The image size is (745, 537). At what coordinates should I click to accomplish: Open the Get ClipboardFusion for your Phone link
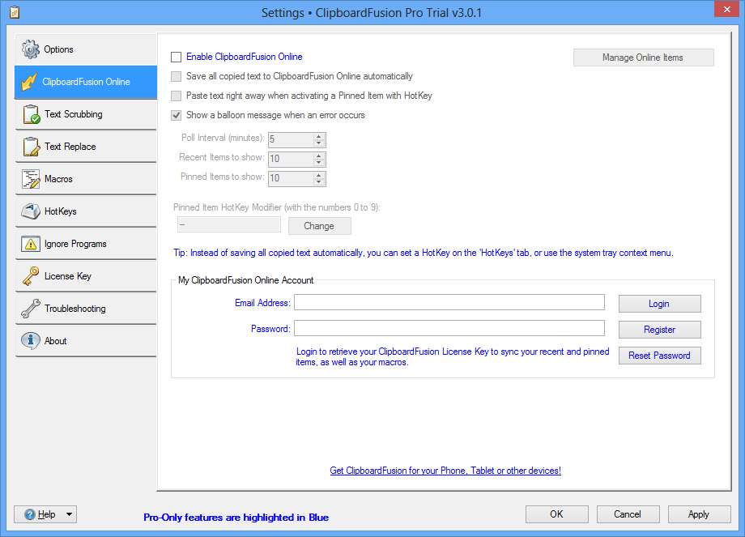(x=445, y=471)
